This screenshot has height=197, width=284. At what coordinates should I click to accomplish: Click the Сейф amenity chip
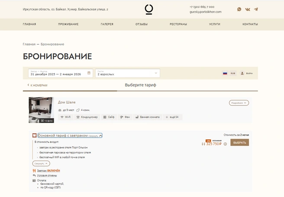pyautogui.click(x=109, y=117)
